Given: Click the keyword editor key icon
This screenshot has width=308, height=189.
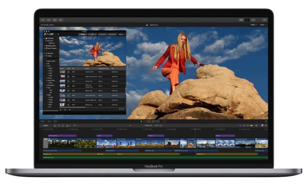Looking at the screenshot, I should pos(49,20).
